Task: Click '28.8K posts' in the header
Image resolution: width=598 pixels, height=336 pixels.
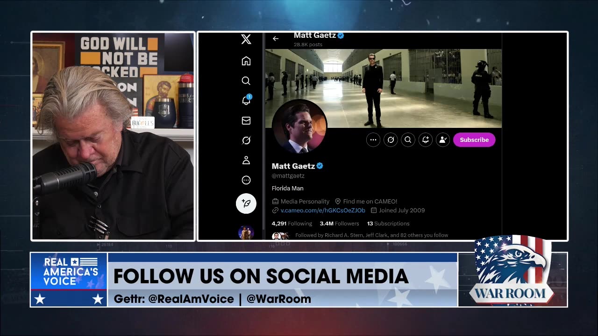Action: [308, 45]
